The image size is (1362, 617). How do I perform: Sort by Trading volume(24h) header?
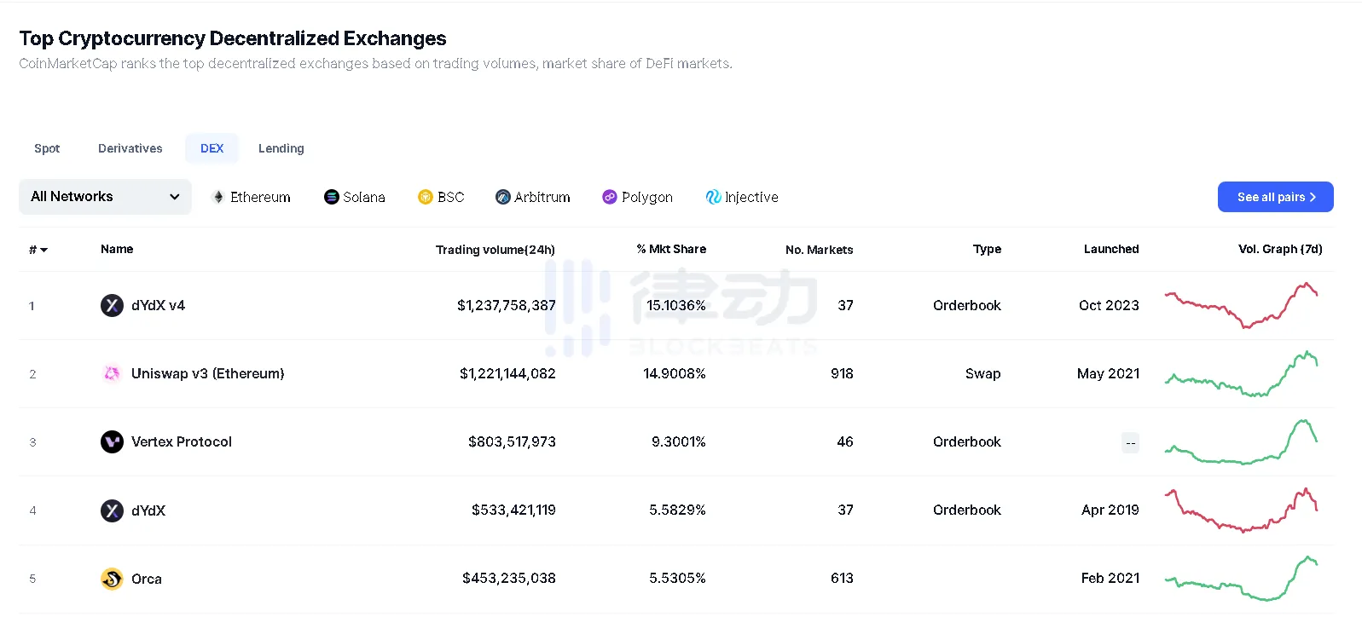(496, 250)
